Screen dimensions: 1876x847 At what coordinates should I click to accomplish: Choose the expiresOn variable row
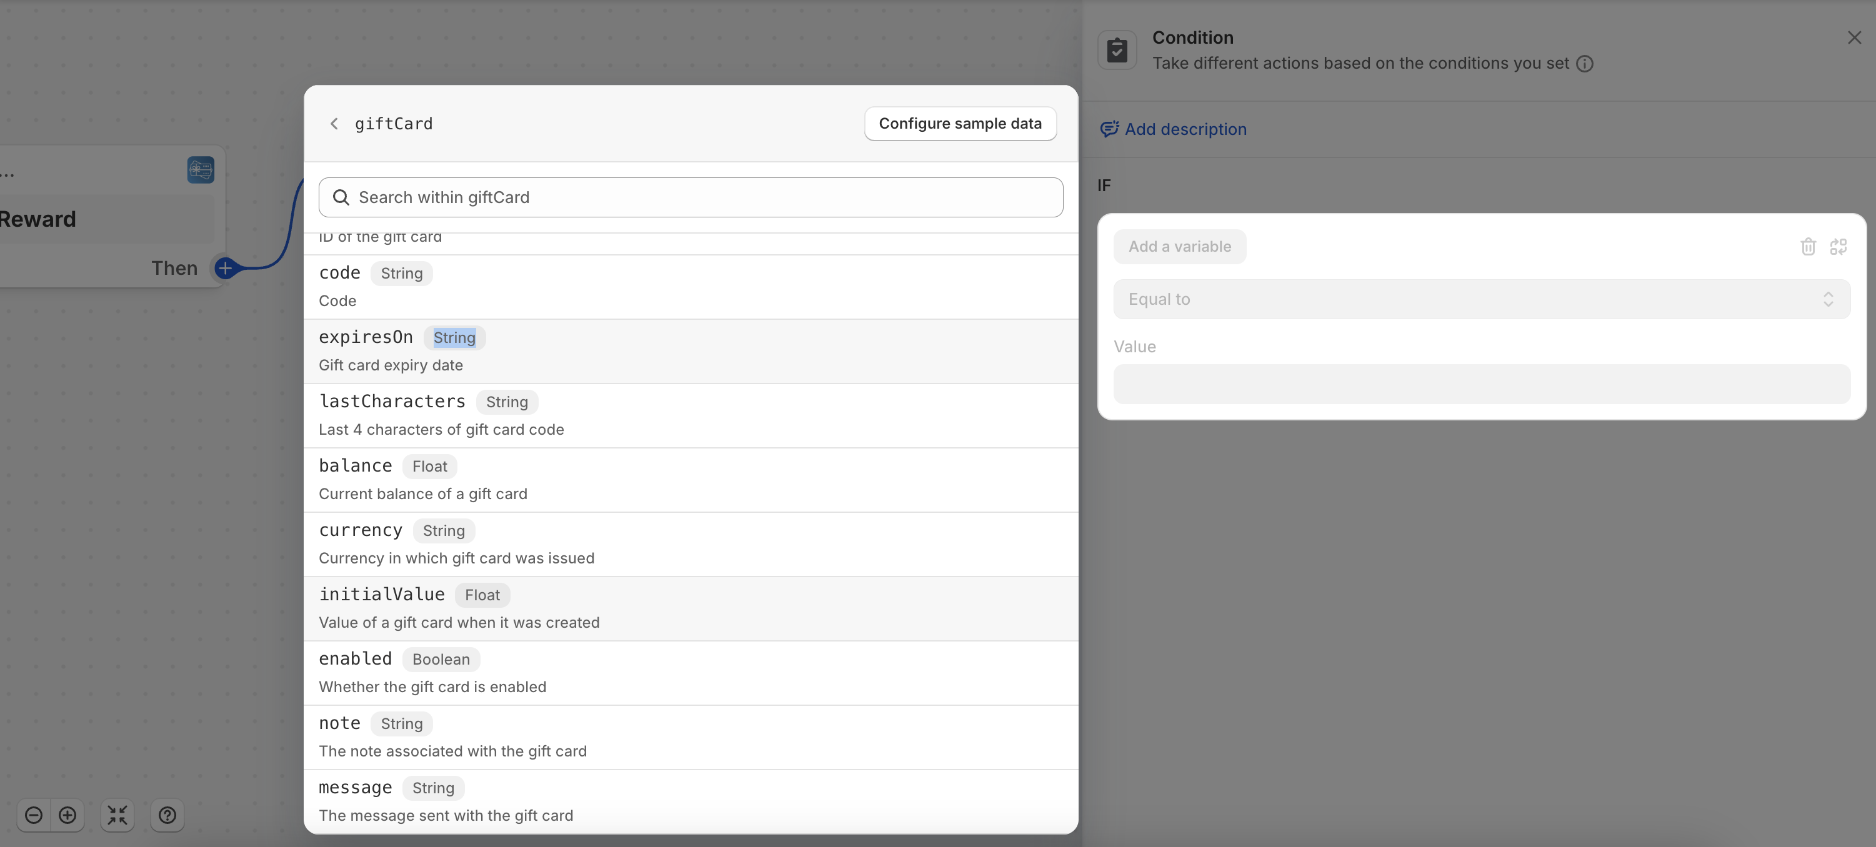pos(691,351)
